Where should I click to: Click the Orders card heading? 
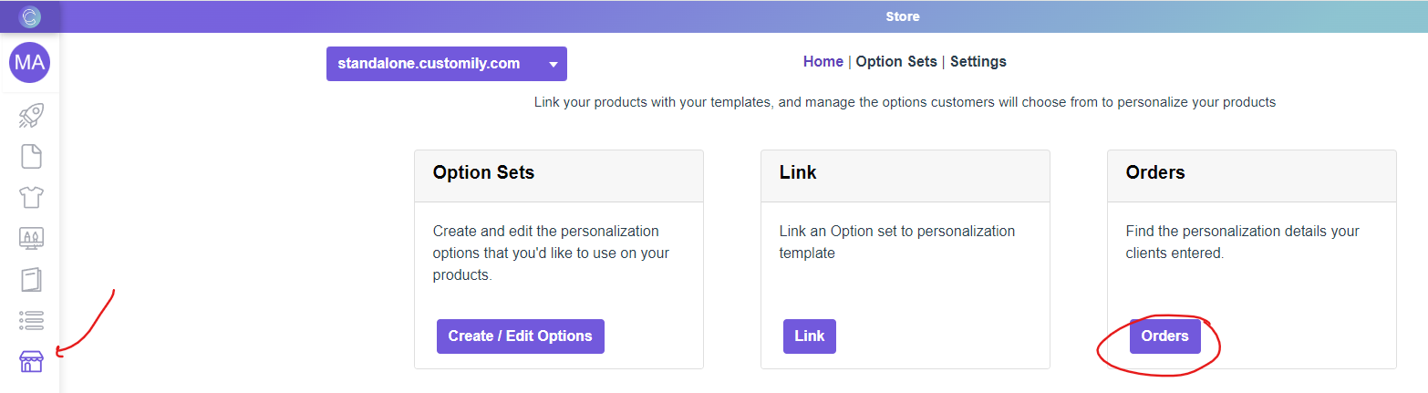pyautogui.click(x=1155, y=173)
